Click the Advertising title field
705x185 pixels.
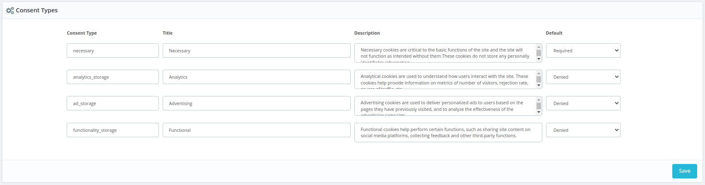(256, 103)
